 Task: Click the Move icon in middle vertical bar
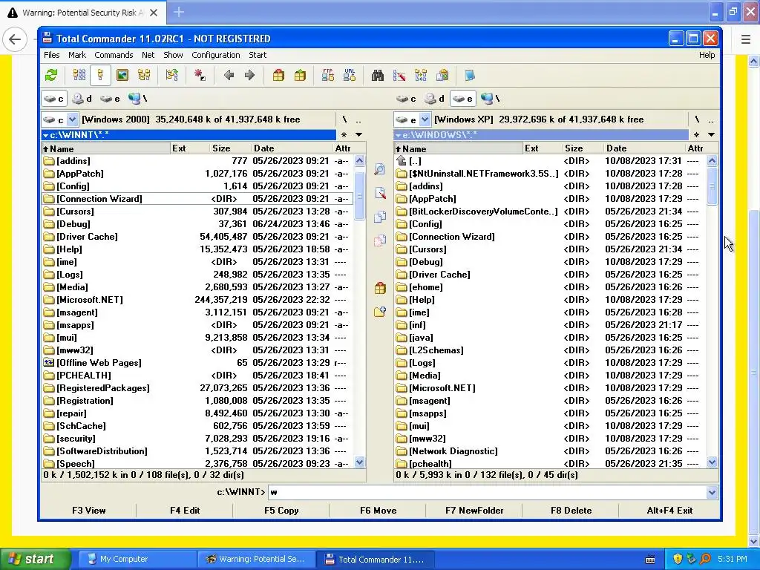click(x=380, y=240)
